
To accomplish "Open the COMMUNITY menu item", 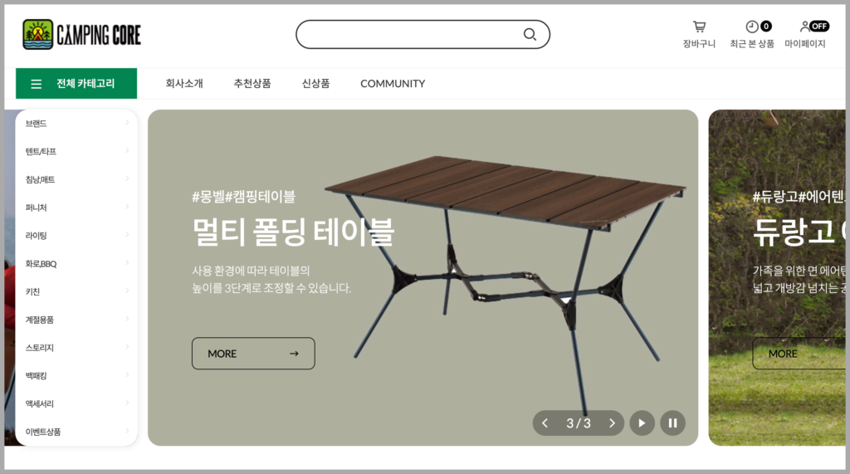I will [x=393, y=84].
